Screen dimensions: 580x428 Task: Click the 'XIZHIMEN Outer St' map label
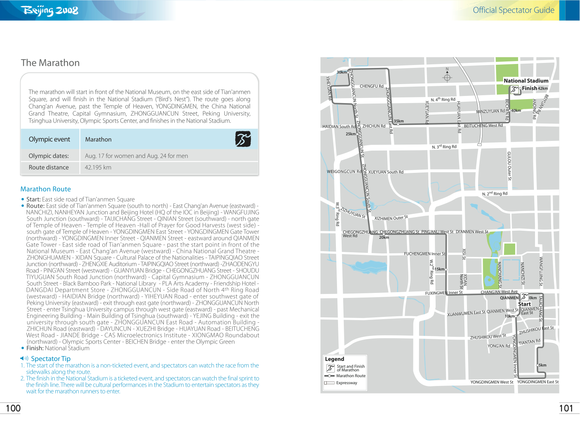click(x=391, y=218)
